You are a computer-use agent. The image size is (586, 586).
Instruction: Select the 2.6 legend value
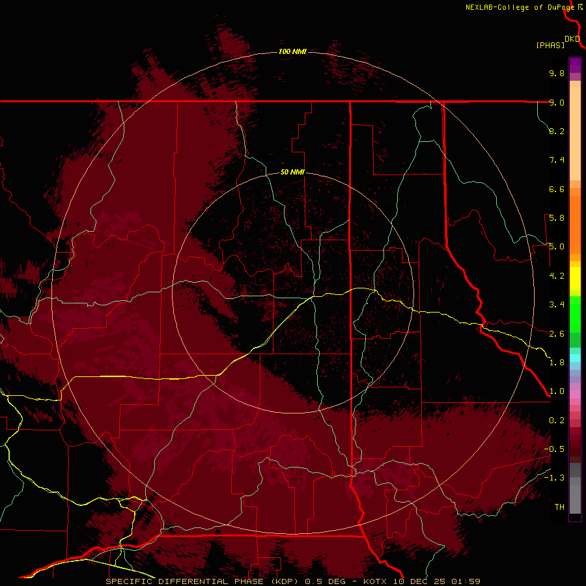557,334
